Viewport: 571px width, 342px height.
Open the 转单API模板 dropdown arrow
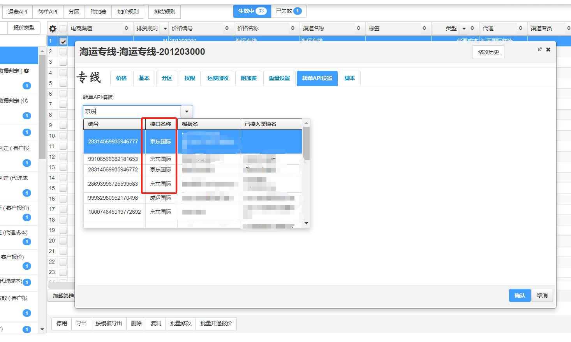[187, 112]
